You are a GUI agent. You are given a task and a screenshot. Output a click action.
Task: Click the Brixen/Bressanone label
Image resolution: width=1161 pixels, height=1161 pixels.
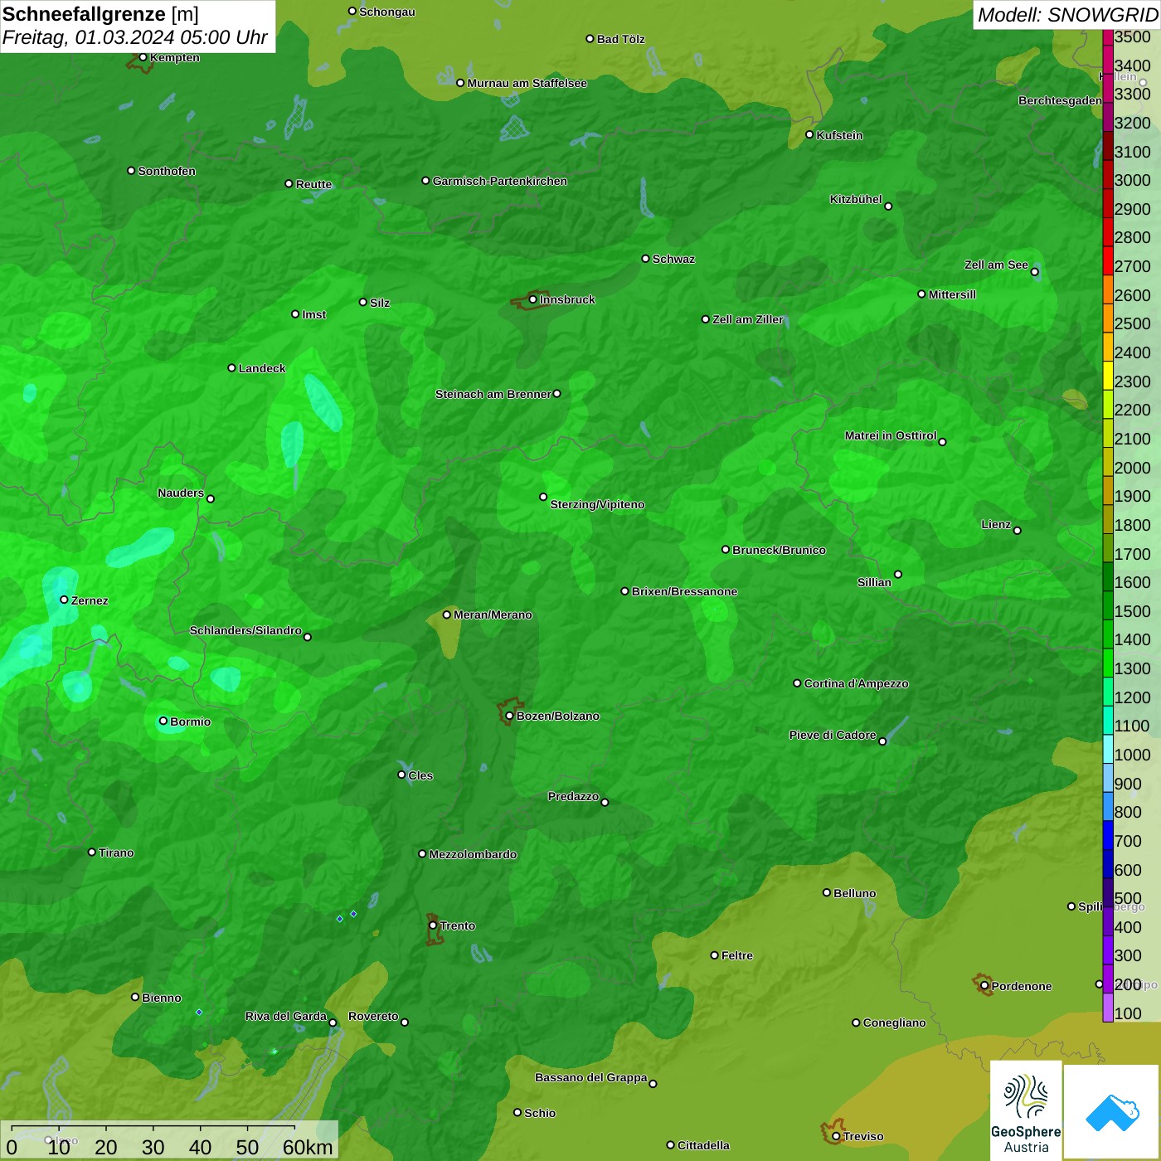pyautogui.click(x=684, y=591)
